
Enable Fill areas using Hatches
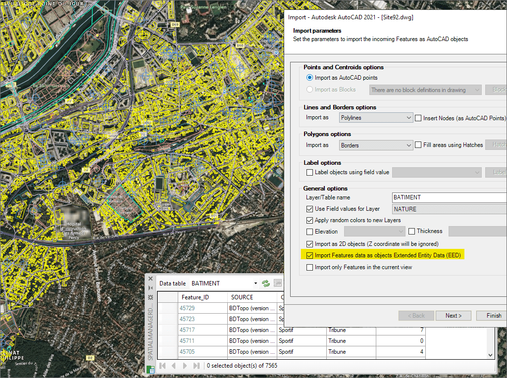click(418, 145)
